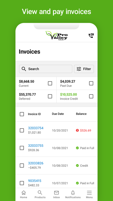Open the Filter button
Screen dimensions: 113x201
pyautogui.click(x=84, y=69)
